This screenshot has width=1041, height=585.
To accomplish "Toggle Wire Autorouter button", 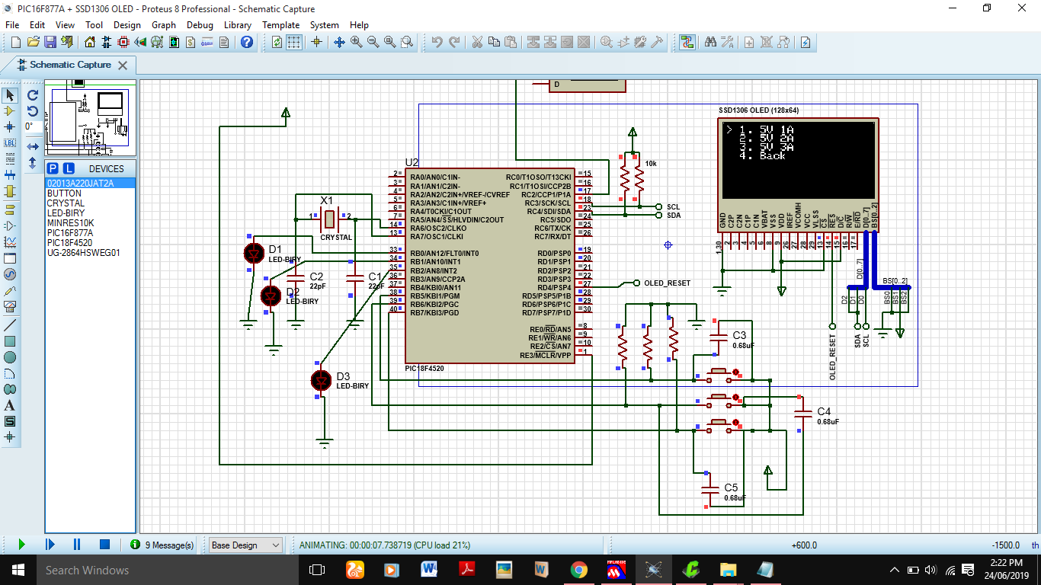I will 687,42.
